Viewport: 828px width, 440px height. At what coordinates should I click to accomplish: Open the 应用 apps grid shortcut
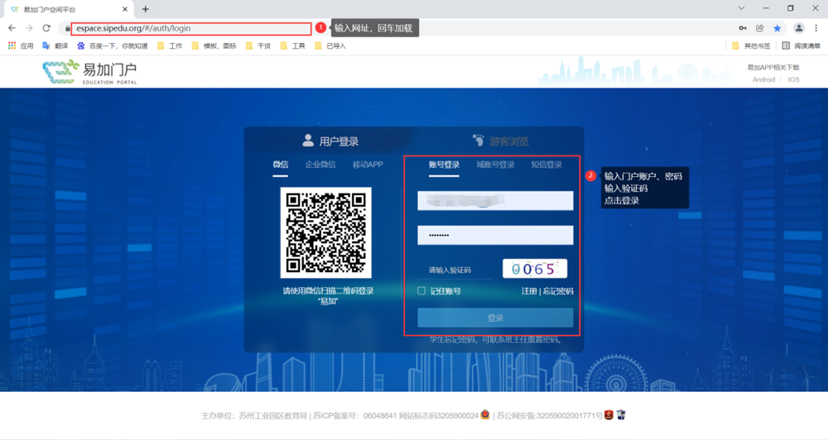click(21, 46)
